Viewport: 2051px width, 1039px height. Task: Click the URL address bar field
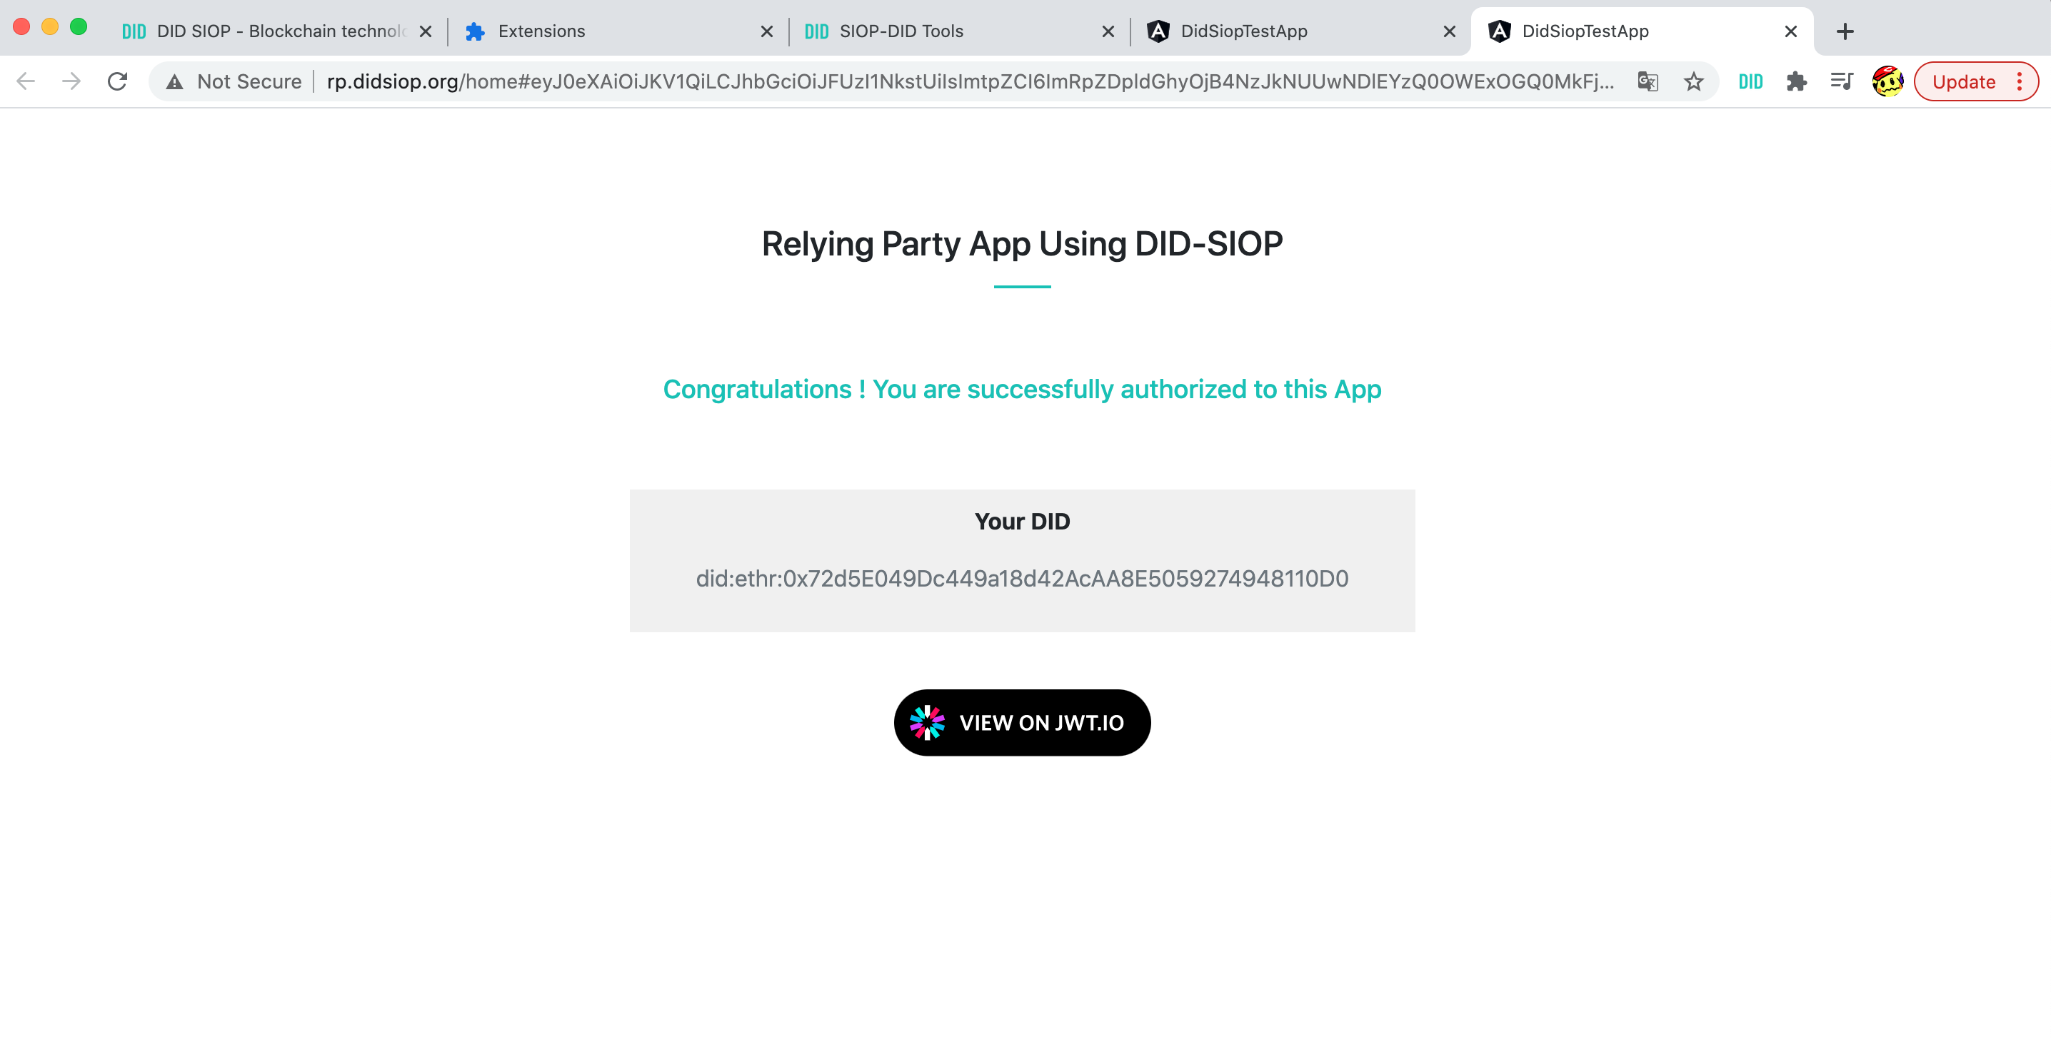click(x=956, y=81)
